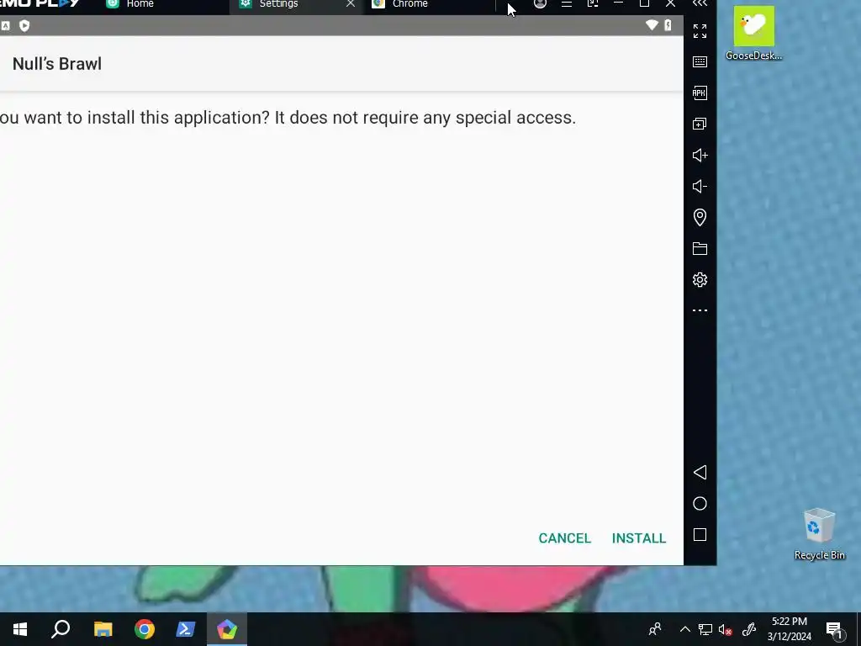Open PowerShell from the taskbar

[x=186, y=629]
